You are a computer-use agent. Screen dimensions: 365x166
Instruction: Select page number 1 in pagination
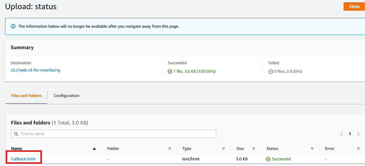[x=350, y=134]
